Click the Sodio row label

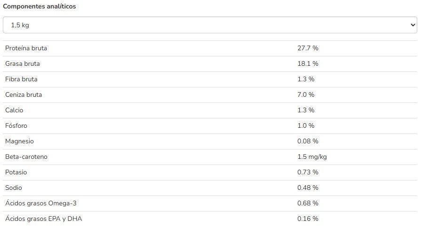(14, 188)
